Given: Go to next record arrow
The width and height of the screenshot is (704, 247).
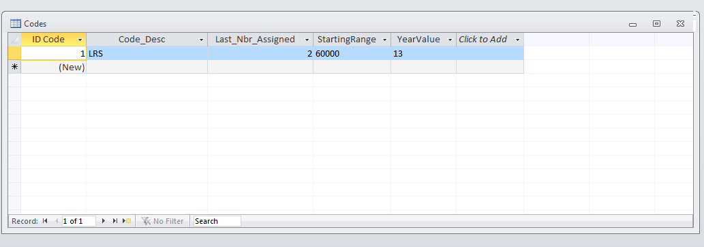Looking at the screenshot, I should coord(104,221).
